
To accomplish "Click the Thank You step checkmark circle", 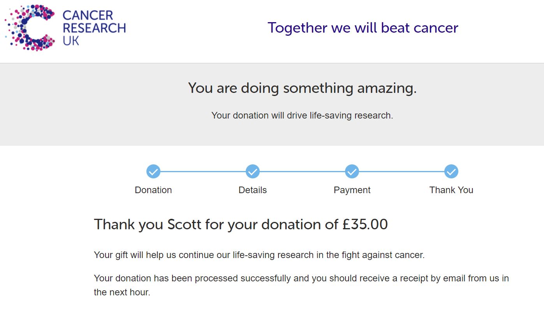I will [451, 171].
